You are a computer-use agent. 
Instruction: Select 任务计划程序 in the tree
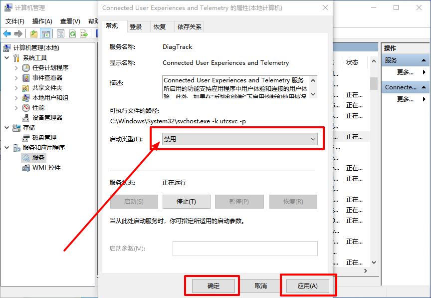click(50, 67)
